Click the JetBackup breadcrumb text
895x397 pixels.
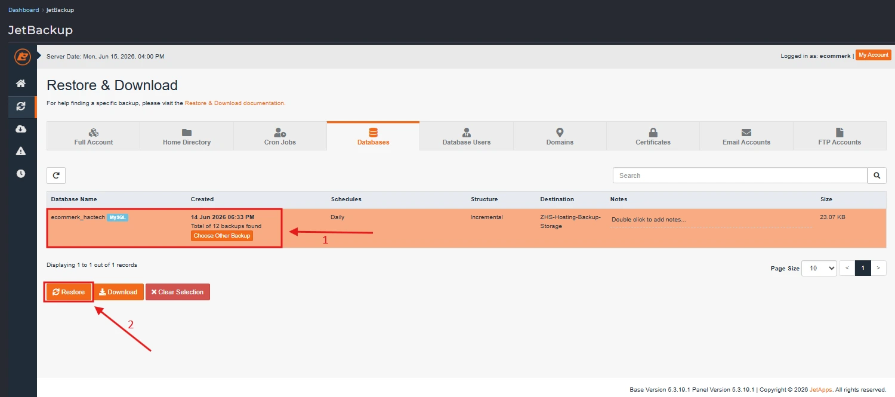[x=60, y=10]
